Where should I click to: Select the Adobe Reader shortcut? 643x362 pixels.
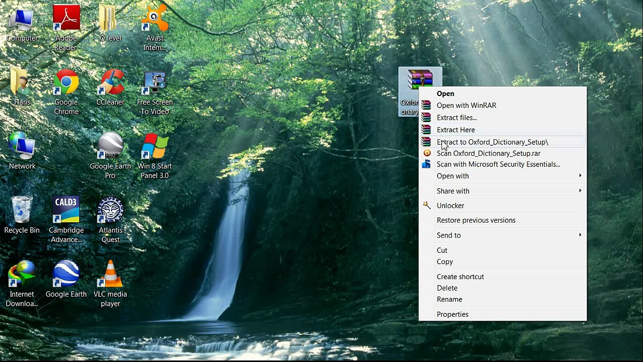coord(66,28)
